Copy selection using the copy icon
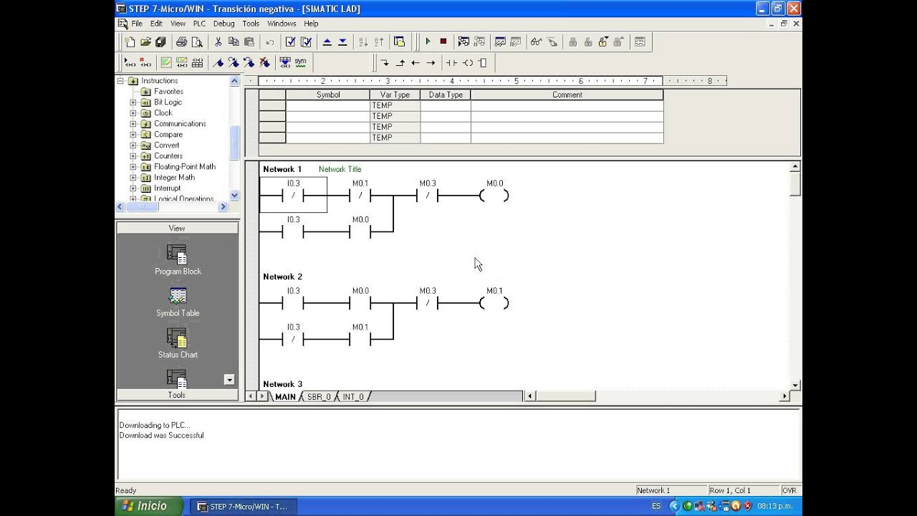Viewport: 917px width, 516px height. pyautogui.click(x=234, y=42)
